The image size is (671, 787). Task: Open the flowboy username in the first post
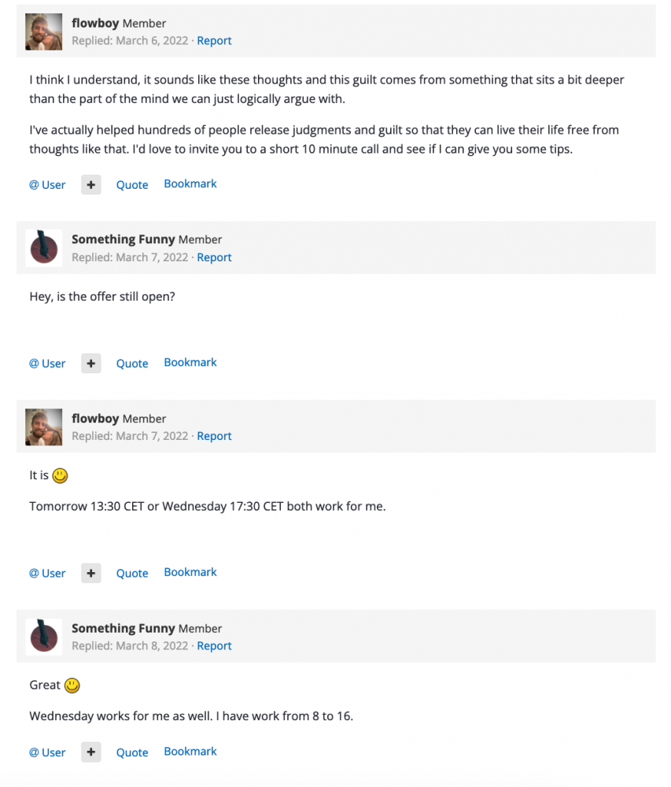[95, 24]
